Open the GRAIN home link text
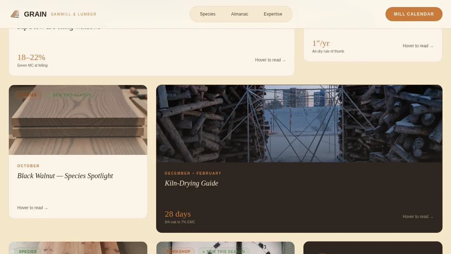The image size is (451, 254). point(35,14)
